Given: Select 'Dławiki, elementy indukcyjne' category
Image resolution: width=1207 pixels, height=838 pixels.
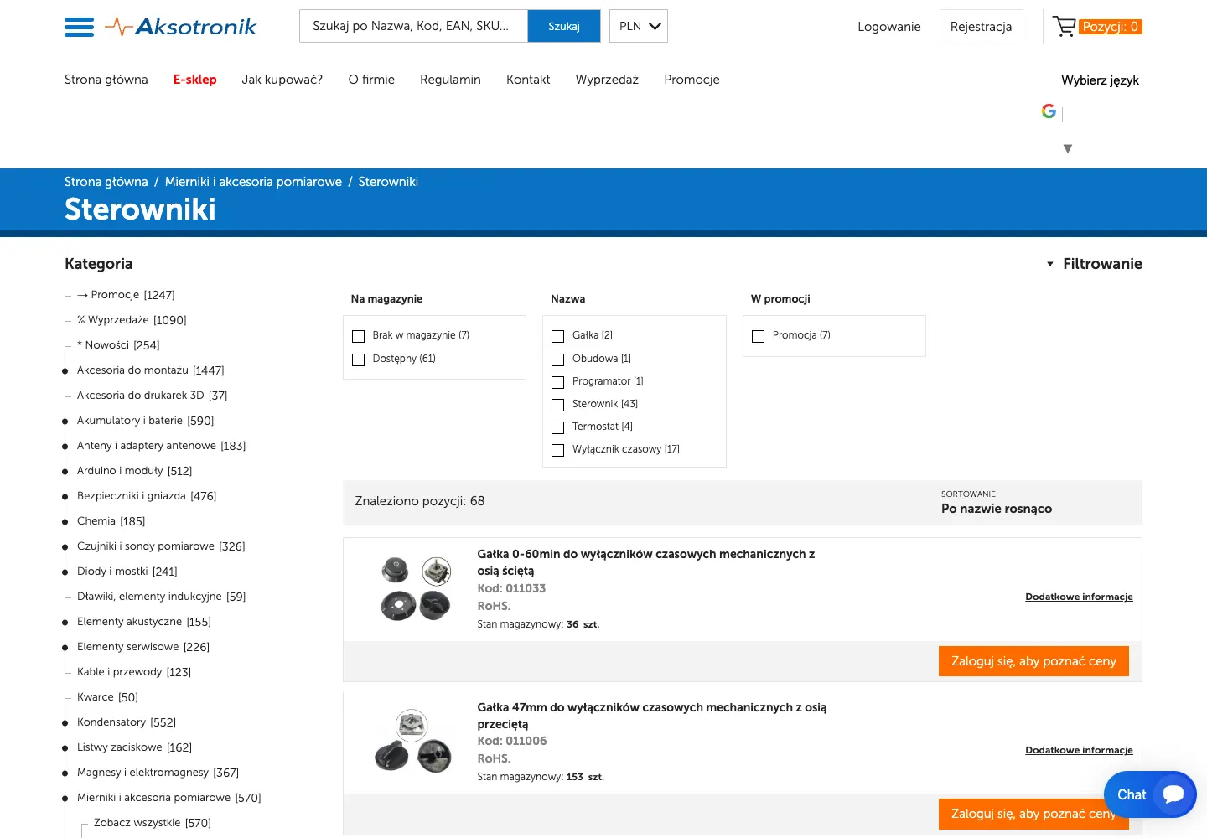Looking at the screenshot, I should (162, 597).
